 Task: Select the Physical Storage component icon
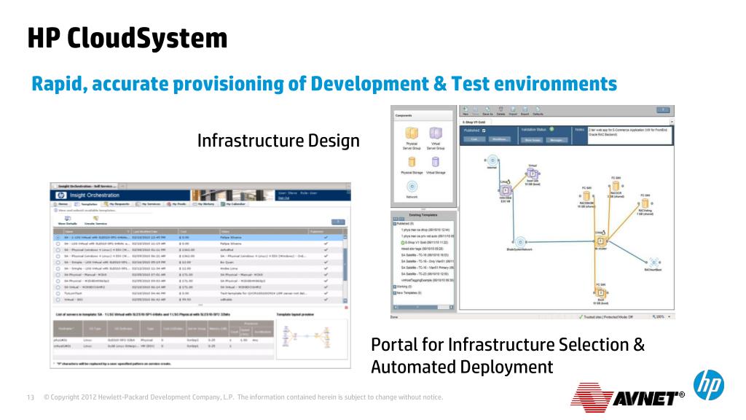tap(412, 163)
